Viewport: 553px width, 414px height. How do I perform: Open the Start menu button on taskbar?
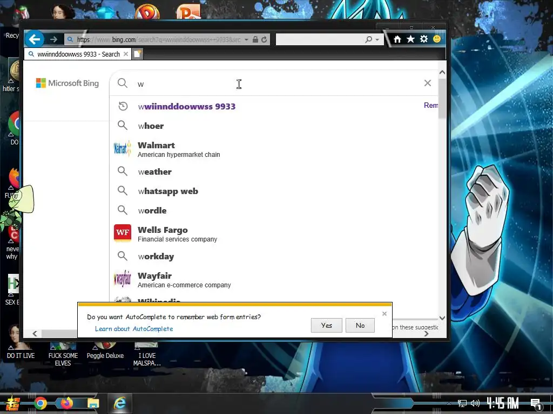click(x=12, y=403)
